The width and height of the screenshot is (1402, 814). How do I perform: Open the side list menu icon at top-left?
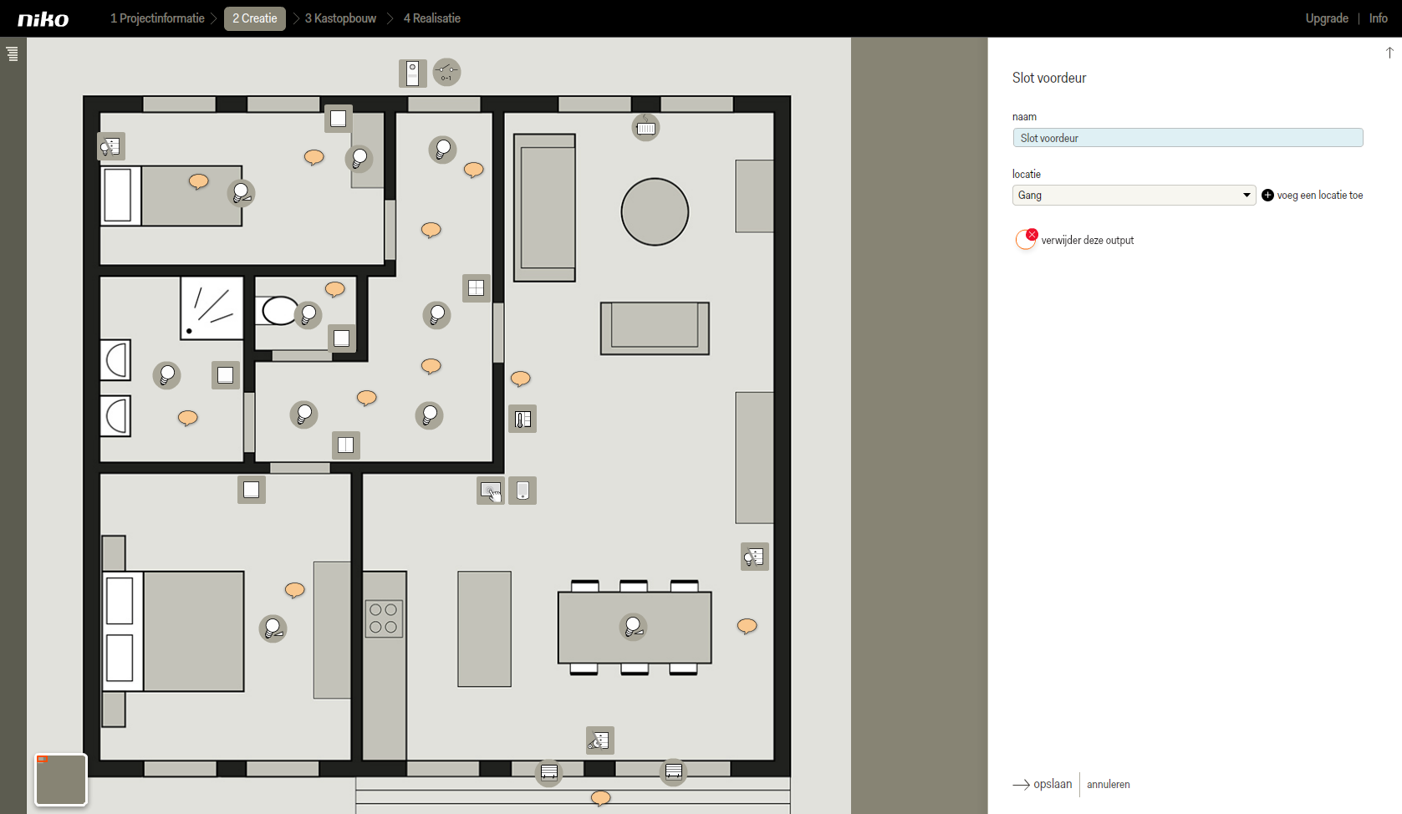[13, 54]
